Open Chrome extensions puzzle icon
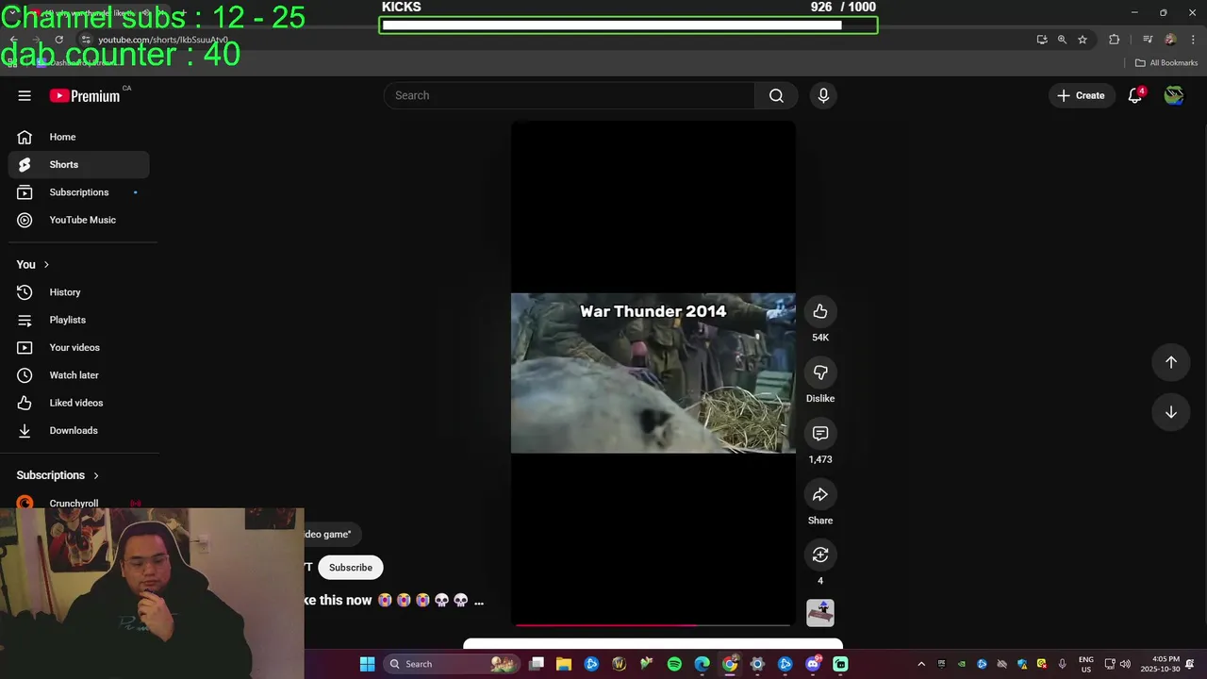Viewport: 1207px width, 679px height. point(1115,40)
